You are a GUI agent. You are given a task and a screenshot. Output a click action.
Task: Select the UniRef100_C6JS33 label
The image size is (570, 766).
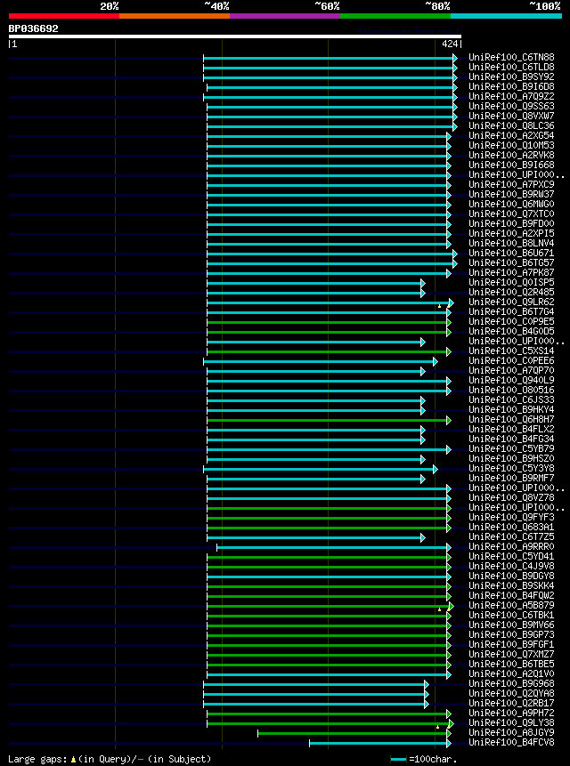(x=511, y=399)
